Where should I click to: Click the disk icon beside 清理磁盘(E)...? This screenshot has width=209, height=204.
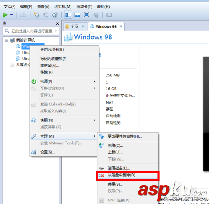click(x=101, y=168)
